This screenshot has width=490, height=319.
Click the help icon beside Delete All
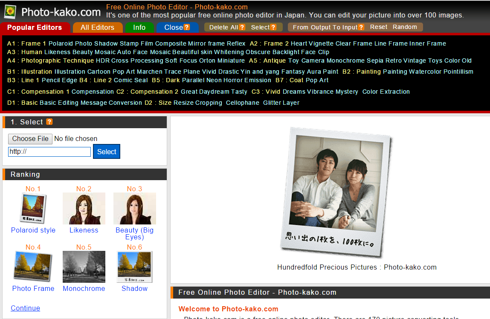click(242, 27)
